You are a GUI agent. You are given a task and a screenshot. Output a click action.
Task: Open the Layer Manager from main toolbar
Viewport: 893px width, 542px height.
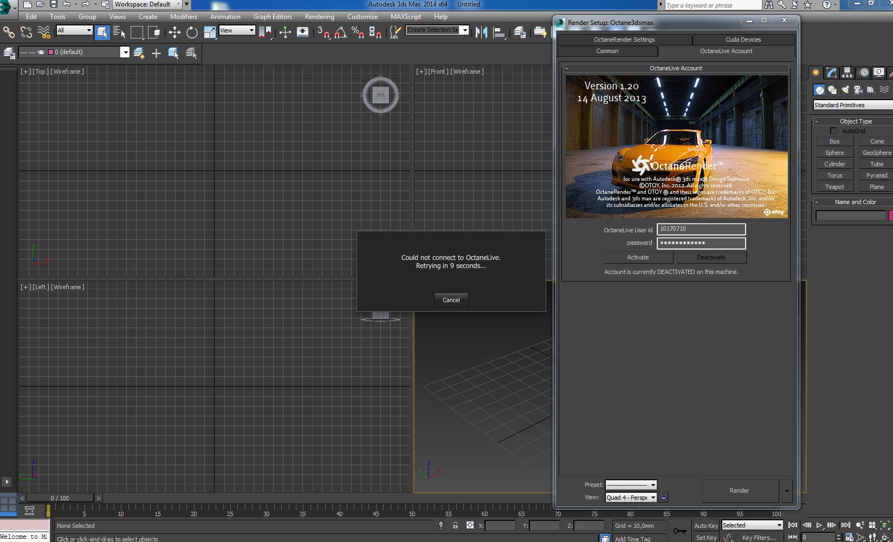[x=519, y=32]
